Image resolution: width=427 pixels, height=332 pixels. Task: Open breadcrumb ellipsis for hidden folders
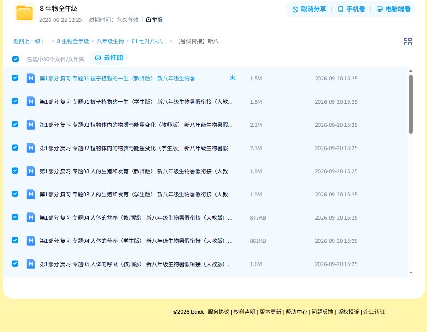pyautogui.click(x=47, y=41)
